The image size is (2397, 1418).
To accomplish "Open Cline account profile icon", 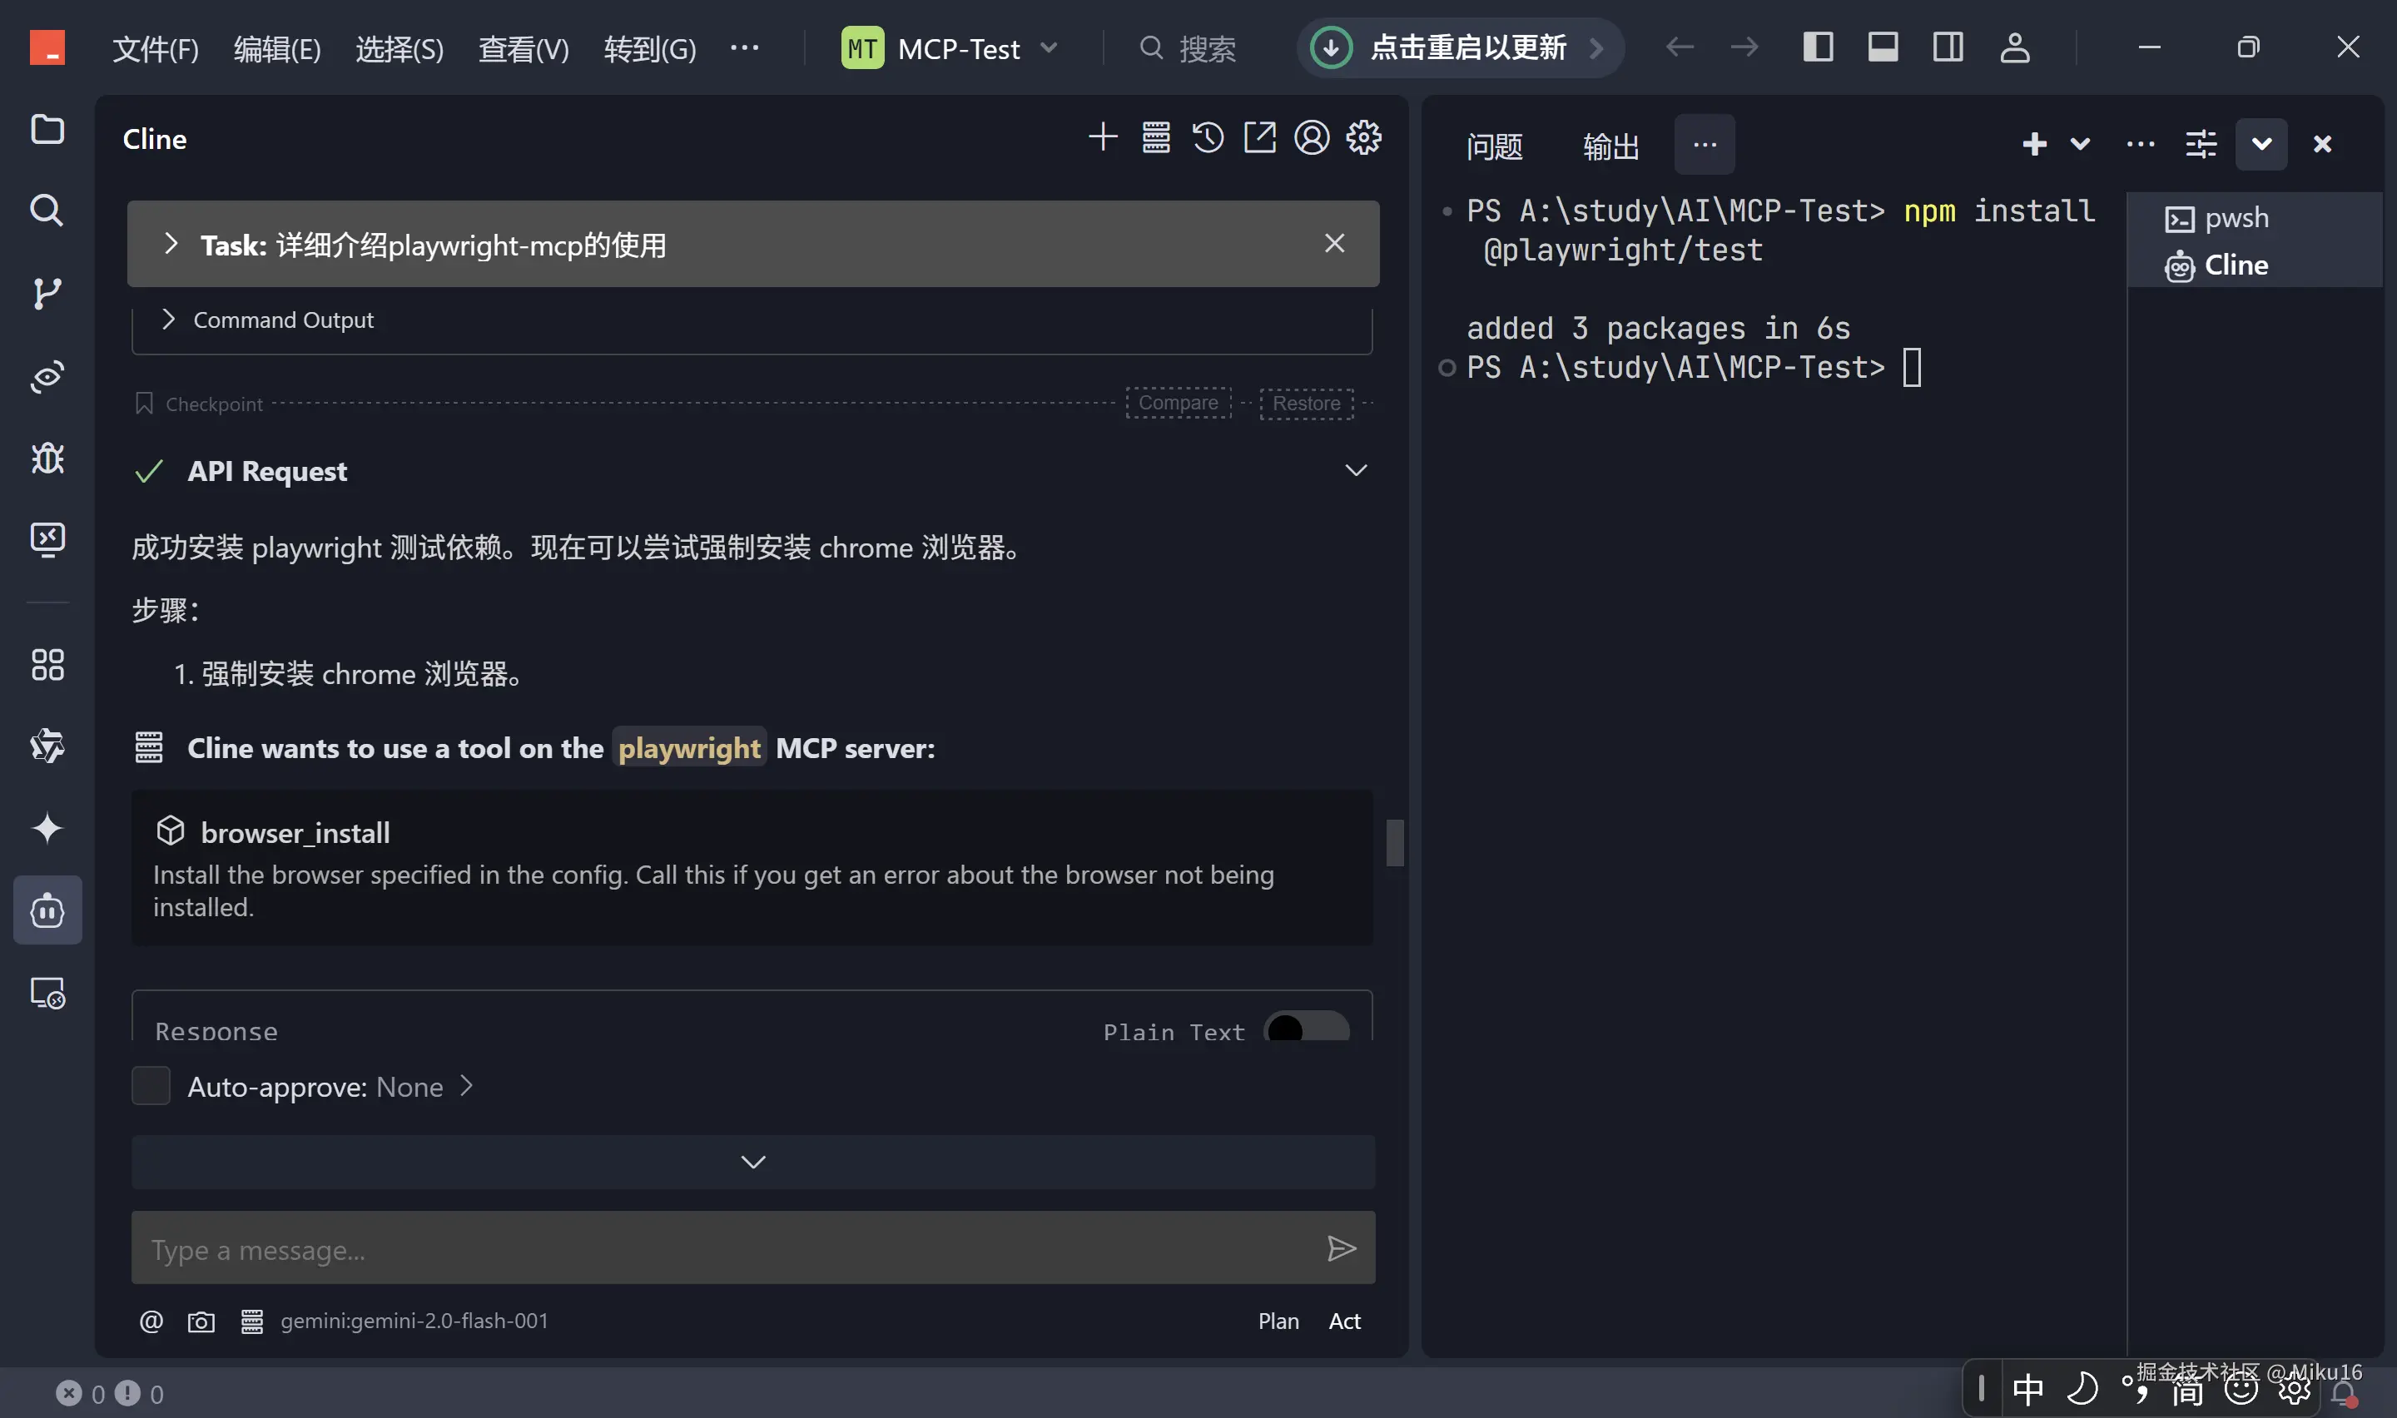I will tap(1312, 137).
